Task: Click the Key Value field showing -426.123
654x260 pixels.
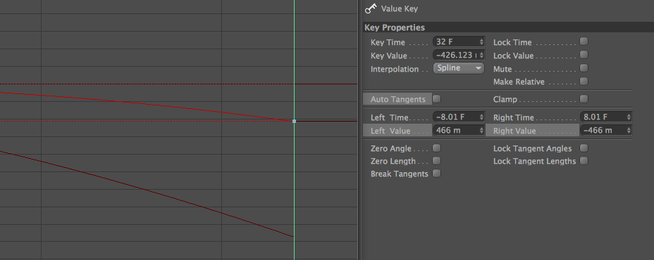Action: [x=458, y=55]
